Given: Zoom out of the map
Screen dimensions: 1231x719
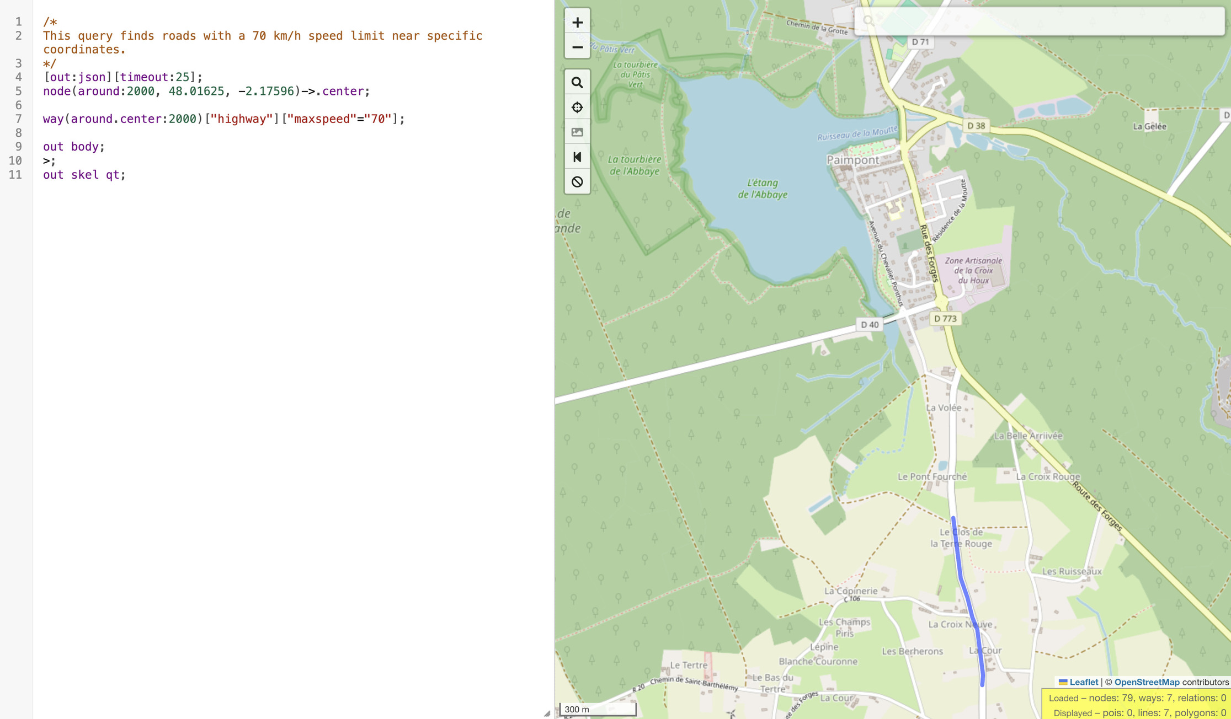Looking at the screenshot, I should 577,47.
